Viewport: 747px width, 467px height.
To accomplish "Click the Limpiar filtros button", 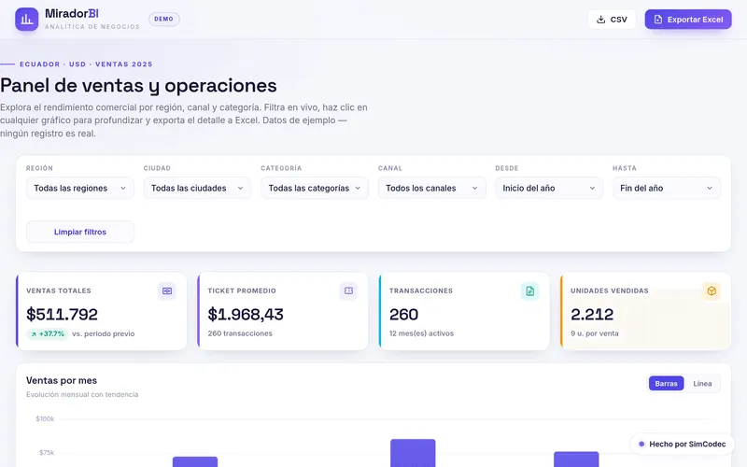I will pos(80,232).
